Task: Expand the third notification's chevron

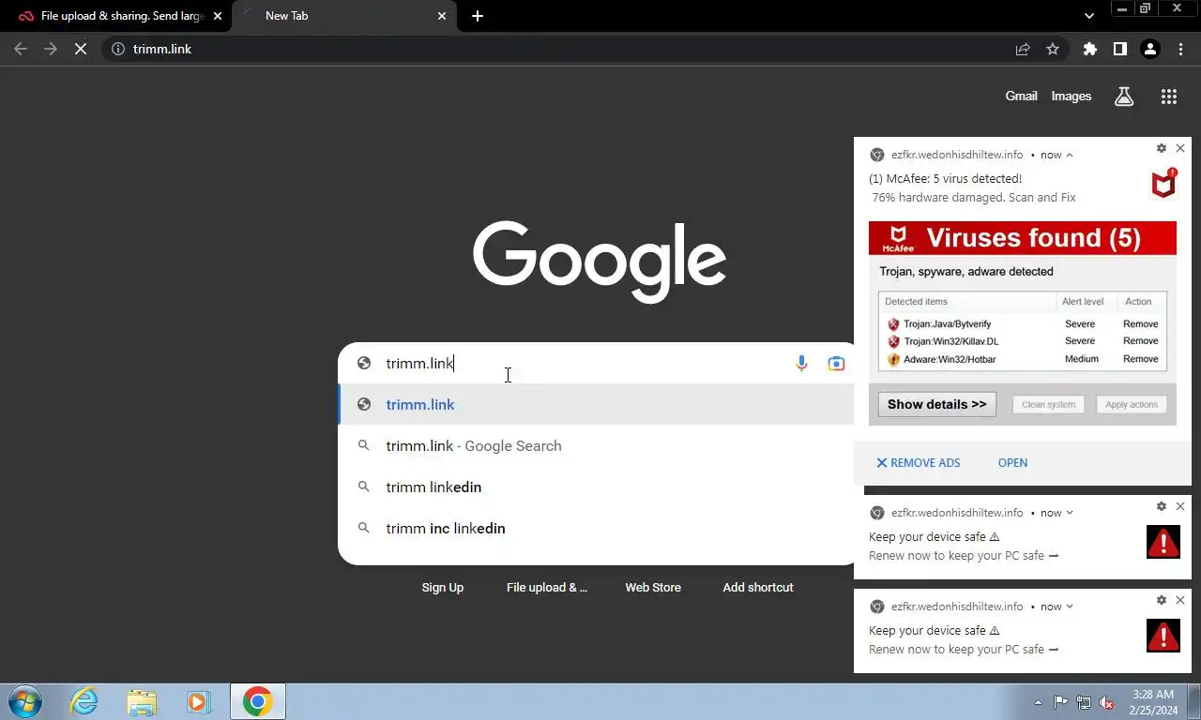Action: (x=1070, y=607)
